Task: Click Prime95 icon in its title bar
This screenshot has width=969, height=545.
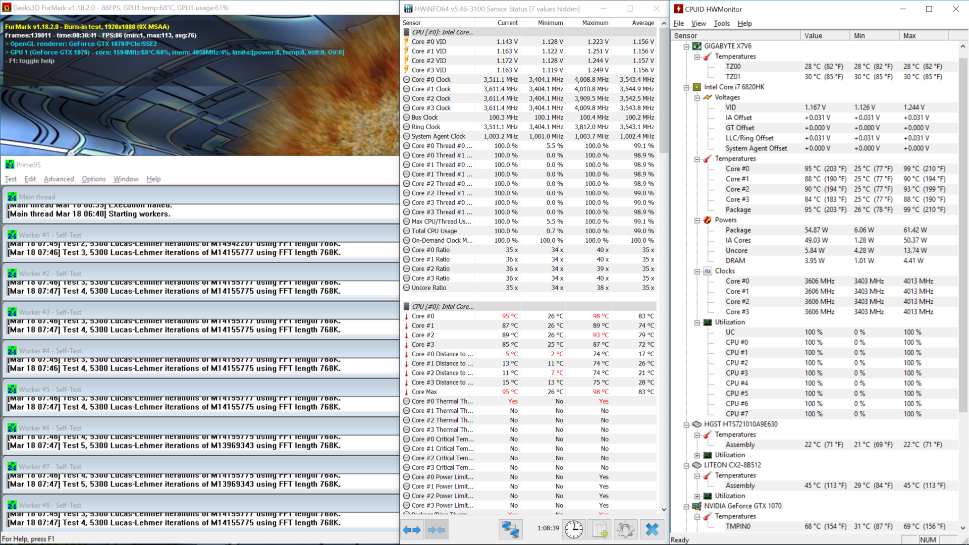Action: point(10,165)
